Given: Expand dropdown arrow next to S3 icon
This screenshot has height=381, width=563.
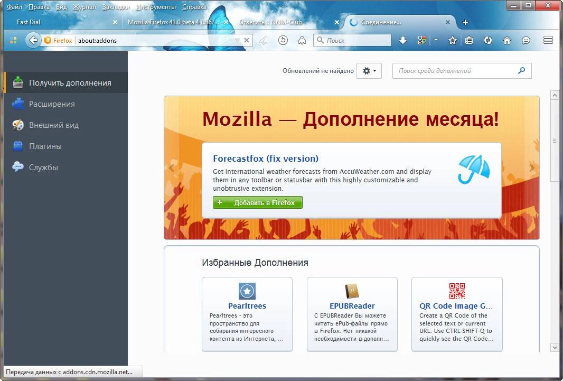Looking at the screenshot, I should 436,41.
